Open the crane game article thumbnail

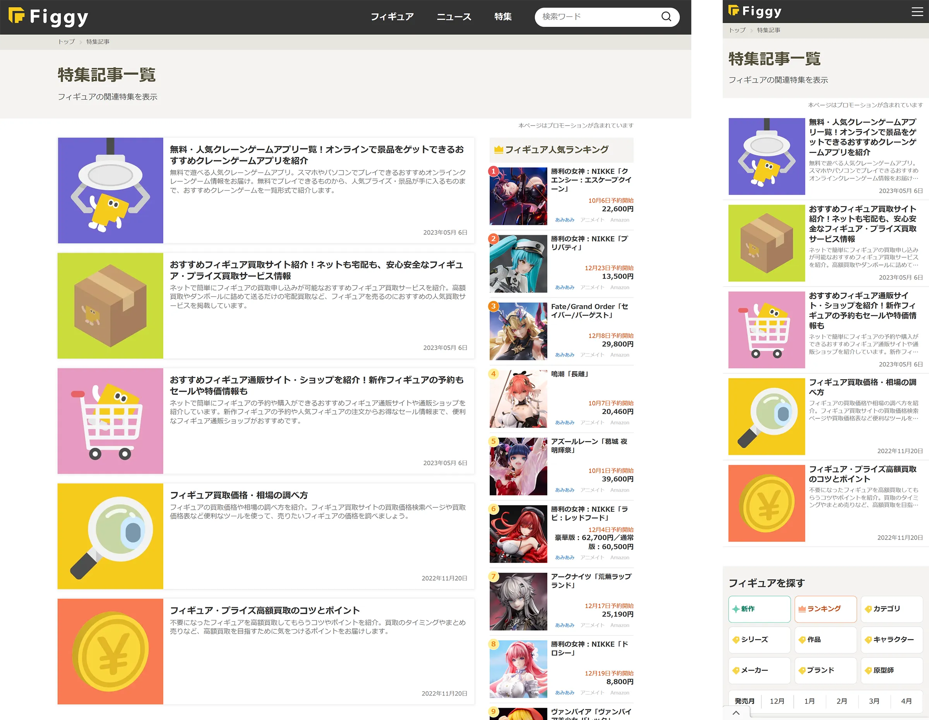[x=110, y=190]
